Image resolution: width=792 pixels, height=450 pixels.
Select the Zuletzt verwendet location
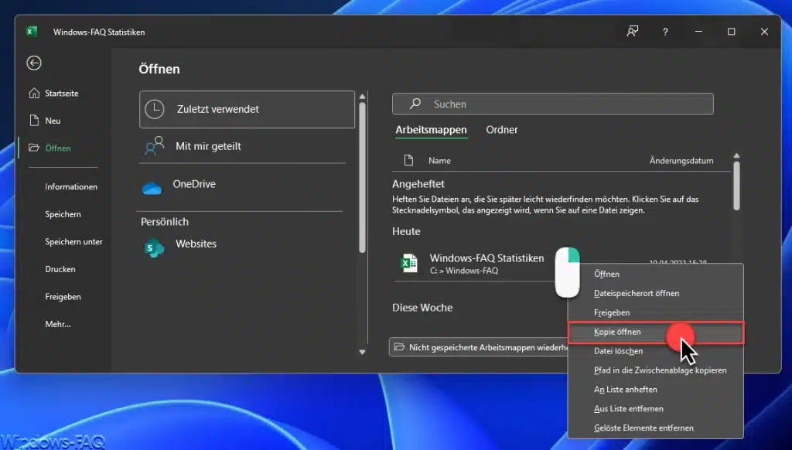[247, 109]
